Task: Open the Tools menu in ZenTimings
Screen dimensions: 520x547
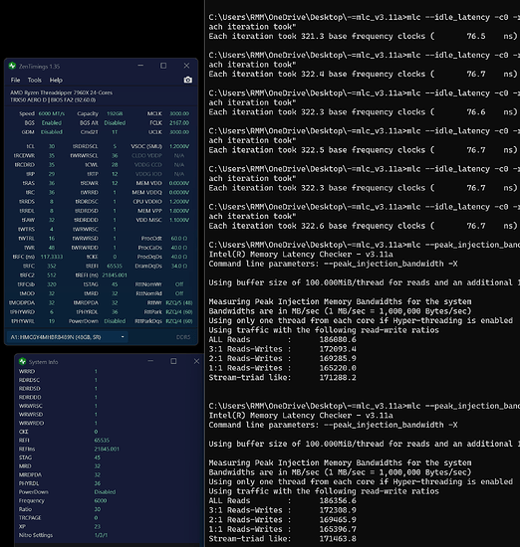Action: [x=35, y=81]
